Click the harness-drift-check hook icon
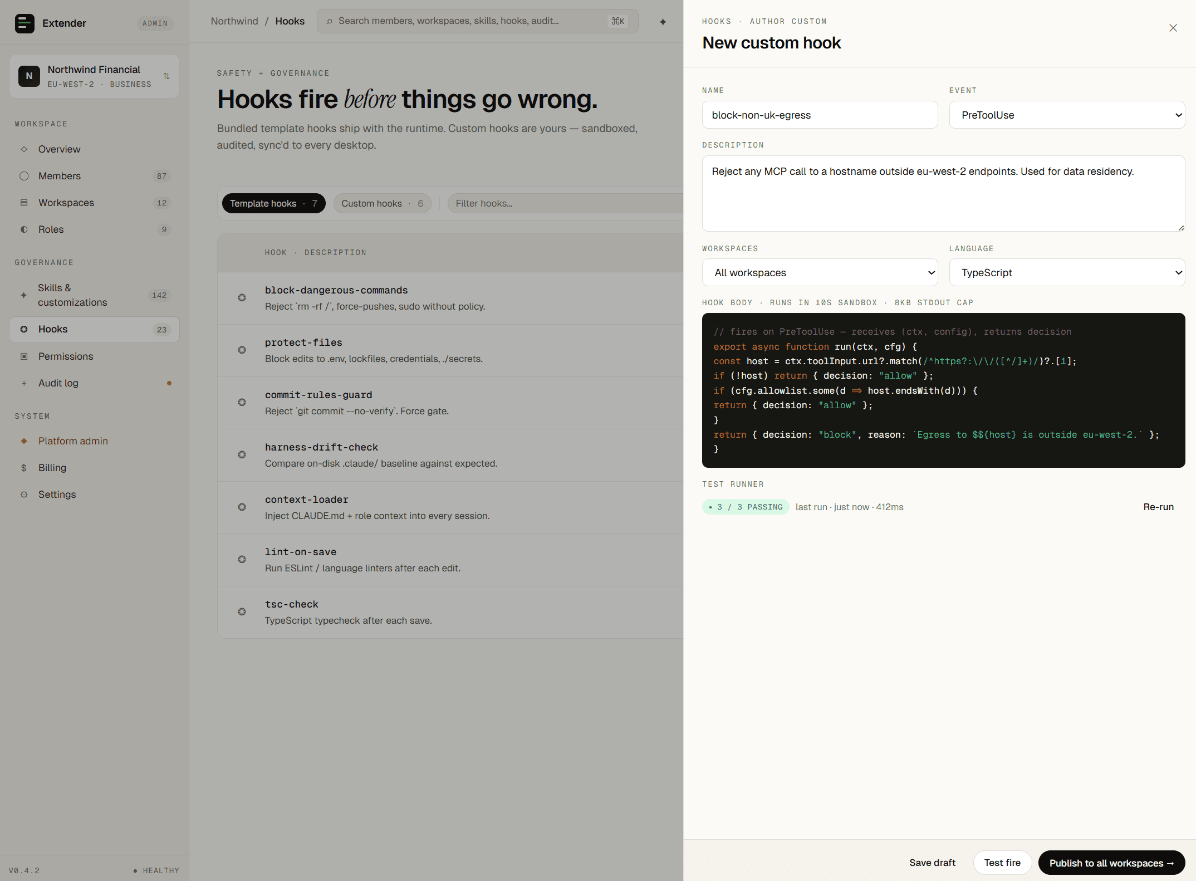The height and width of the screenshot is (881, 1196). coord(242,455)
